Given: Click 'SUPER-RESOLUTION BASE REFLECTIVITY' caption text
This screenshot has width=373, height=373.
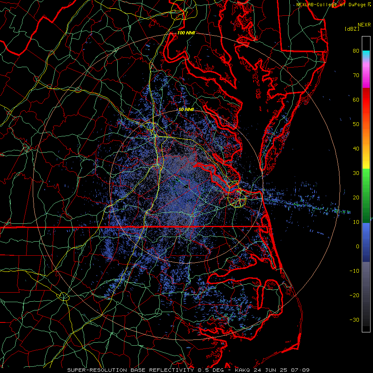Looking at the screenshot, I should pyautogui.click(x=131, y=370).
